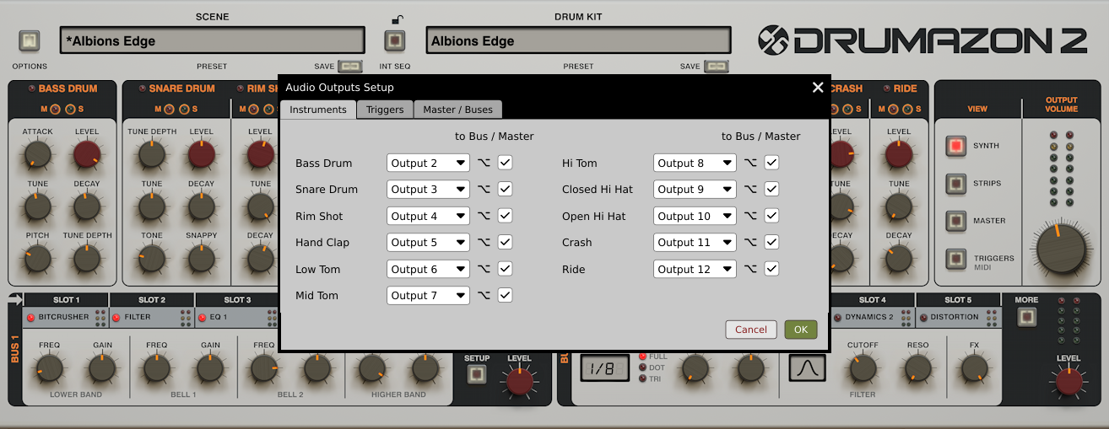Toggle Ride to Bus/Master checkbox
This screenshot has width=1109, height=429.
tap(771, 269)
